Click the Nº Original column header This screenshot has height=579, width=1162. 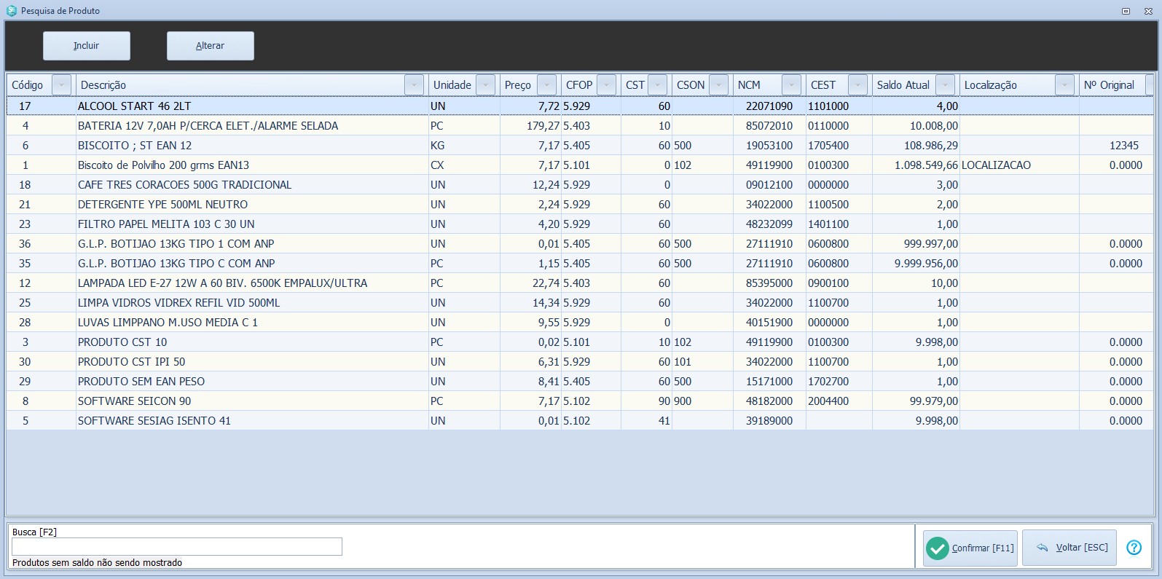[1108, 85]
